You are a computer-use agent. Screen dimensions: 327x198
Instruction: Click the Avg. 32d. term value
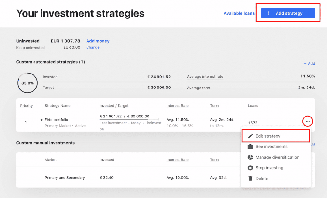(x=218, y=178)
